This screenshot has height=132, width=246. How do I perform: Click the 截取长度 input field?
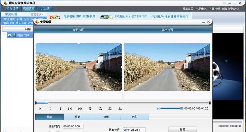(x=134, y=130)
